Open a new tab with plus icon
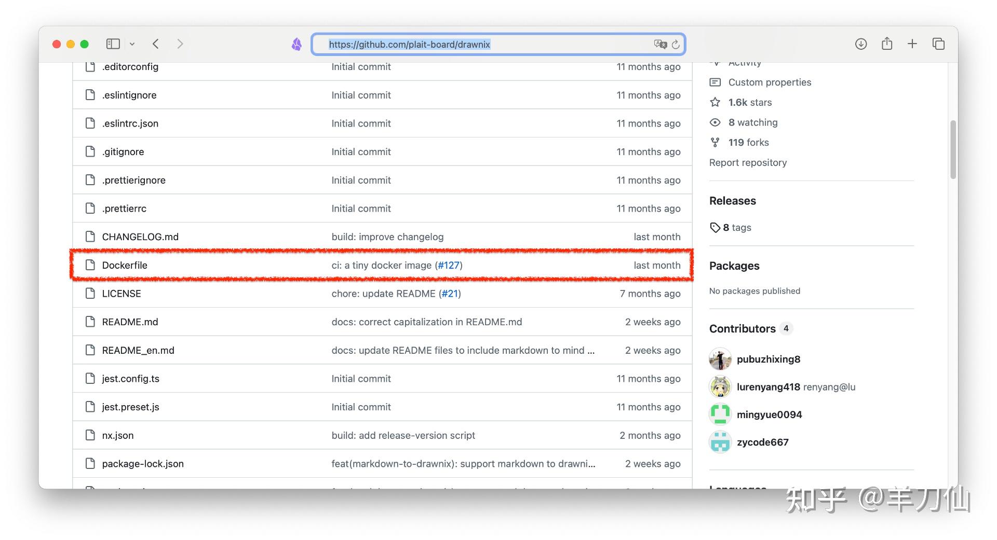 (912, 44)
